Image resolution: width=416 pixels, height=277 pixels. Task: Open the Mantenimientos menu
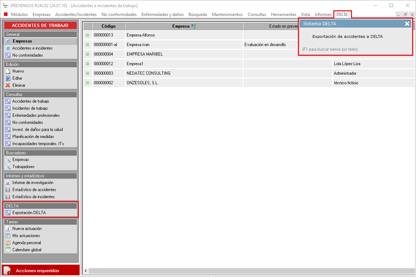pyautogui.click(x=227, y=14)
